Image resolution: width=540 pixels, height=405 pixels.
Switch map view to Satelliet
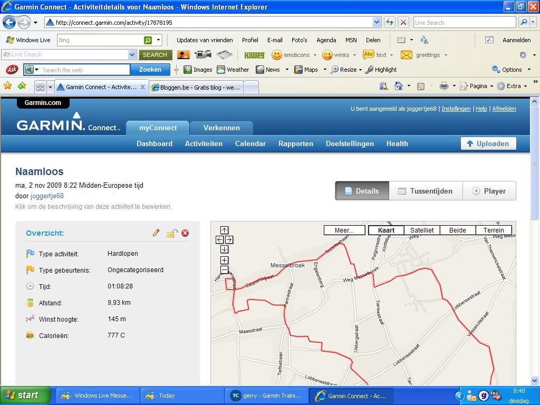(x=422, y=230)
